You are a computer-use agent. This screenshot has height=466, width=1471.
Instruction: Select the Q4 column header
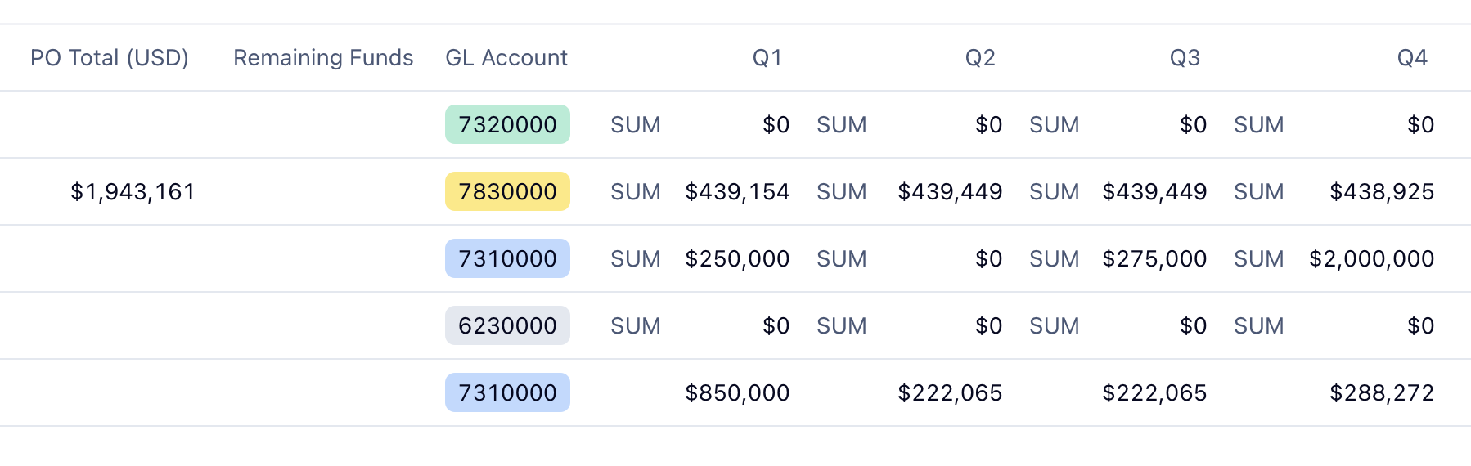click(x=1412, y=58)
